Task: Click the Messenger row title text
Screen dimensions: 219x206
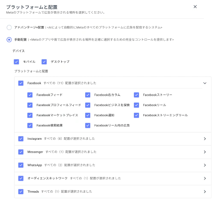Action: coord(35,152)
